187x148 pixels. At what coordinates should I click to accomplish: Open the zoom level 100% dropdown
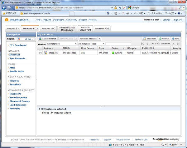point(181,145)
